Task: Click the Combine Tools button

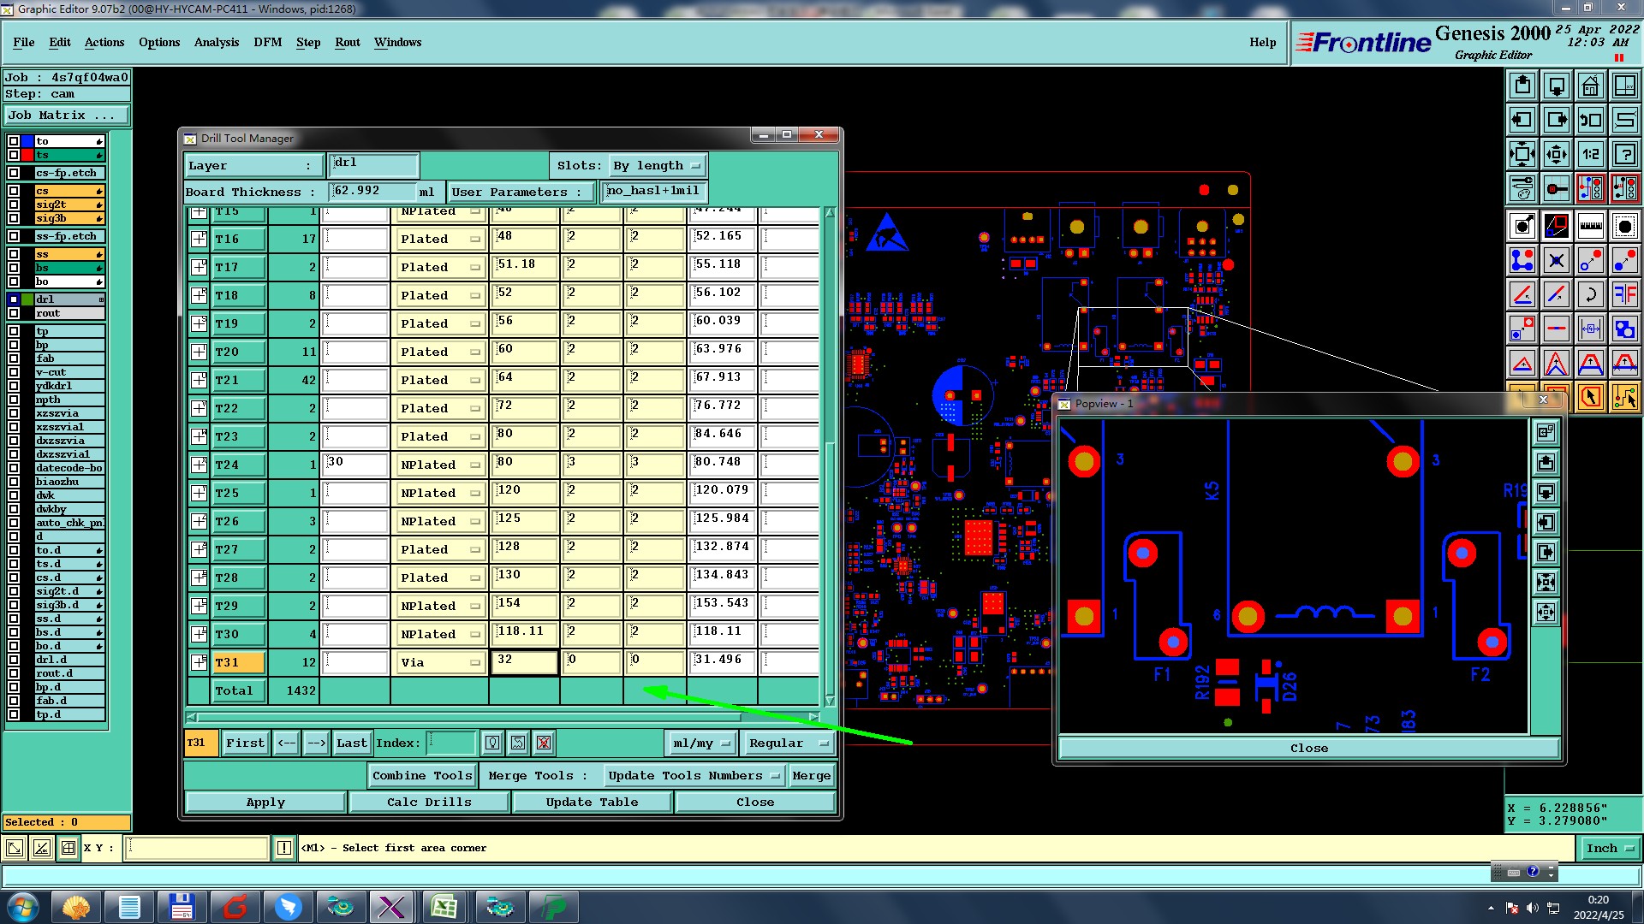Action: [x=422, y=775]
